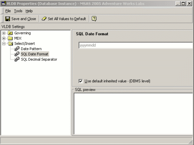Close the VLDB Properties window
The height and width of the screenshot is (145, 194).
(189, 3)
